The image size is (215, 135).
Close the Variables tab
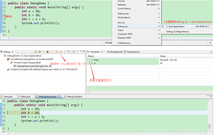102,52
